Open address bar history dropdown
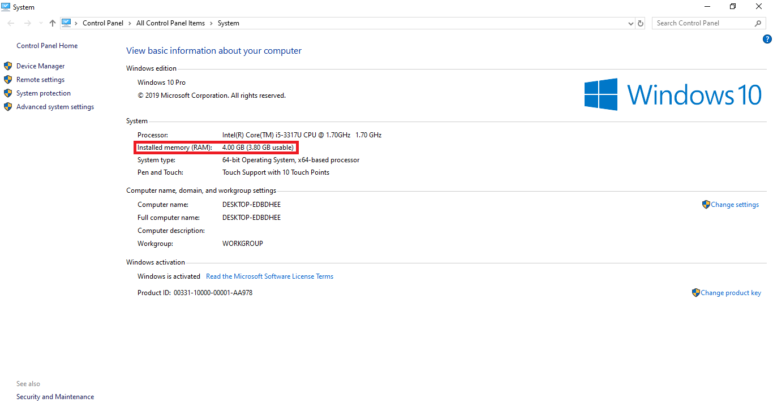The width and height of the screenshot is (773, 407). pyautogui.click(x=631, y=23)
